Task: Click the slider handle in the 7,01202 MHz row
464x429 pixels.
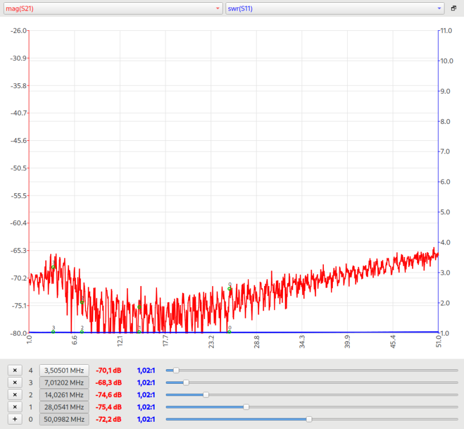Action: [x=186, y=383]
